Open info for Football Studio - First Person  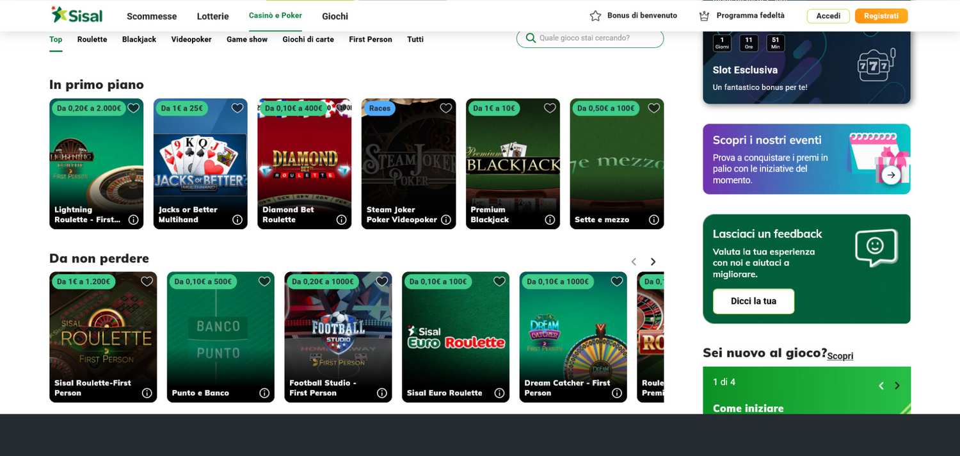click(382, 393)
